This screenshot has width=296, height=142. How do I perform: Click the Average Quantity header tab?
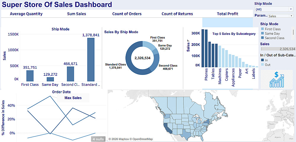26,14
